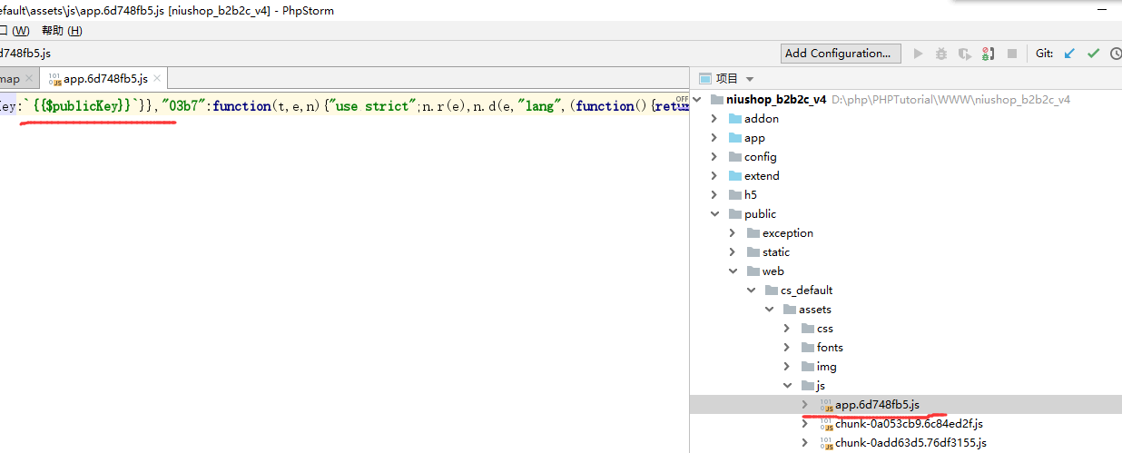Open Git history clock icon
Viewport: 1122px width, 453px height.
pyautogui.click(x=1116, y=54)
